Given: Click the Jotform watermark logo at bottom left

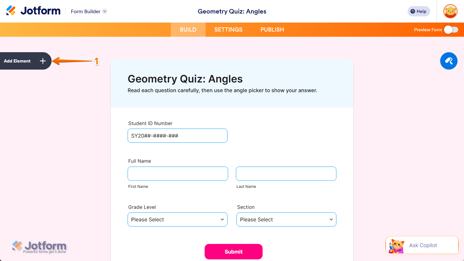Looking at the screenshot, I should pos(39,246).
